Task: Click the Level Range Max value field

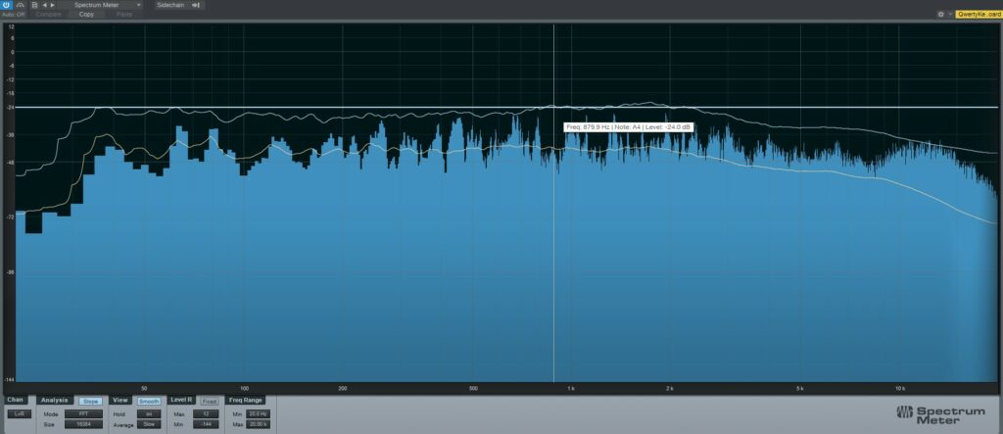Action: pos(208,413)
